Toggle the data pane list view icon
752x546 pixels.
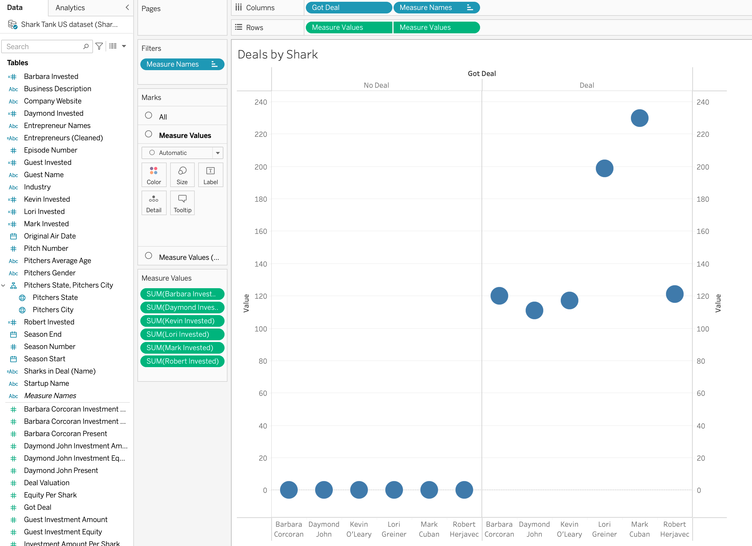[x=113, y=46]
